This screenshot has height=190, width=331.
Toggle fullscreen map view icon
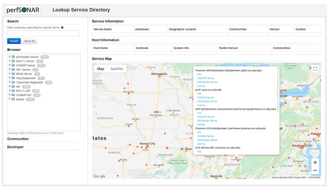pos(315,69)
